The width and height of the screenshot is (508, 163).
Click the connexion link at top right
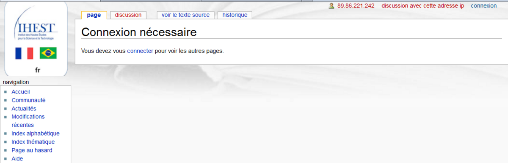tap(484, 6)
